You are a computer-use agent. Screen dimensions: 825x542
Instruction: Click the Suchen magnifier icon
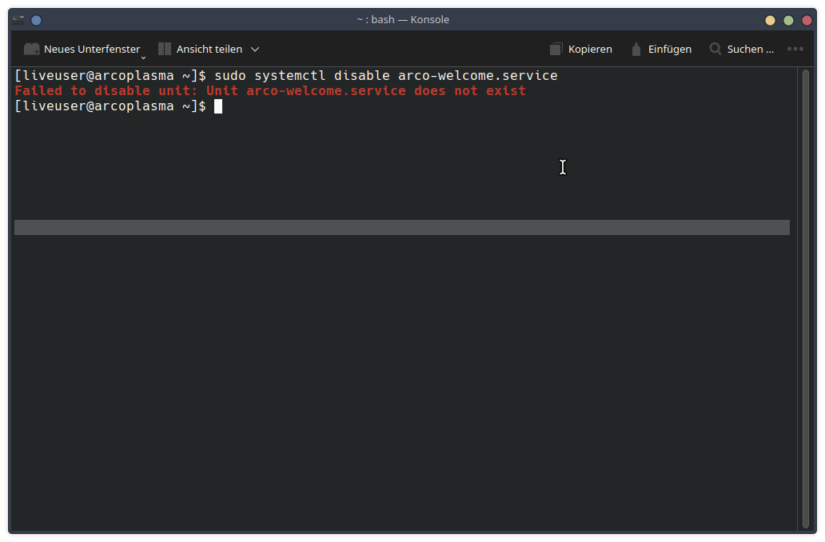point(715,49)
